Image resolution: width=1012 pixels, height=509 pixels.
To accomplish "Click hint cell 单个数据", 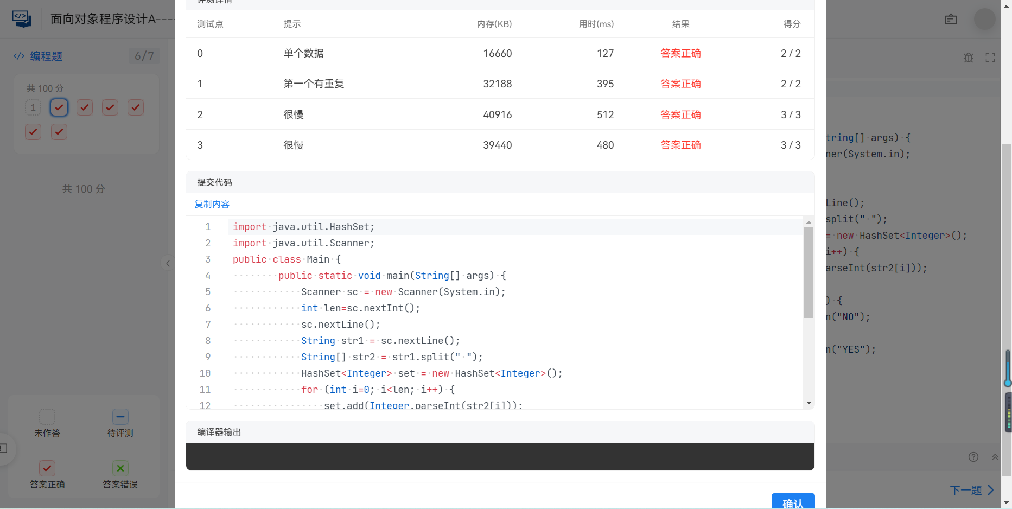I will tap(304, 53).
